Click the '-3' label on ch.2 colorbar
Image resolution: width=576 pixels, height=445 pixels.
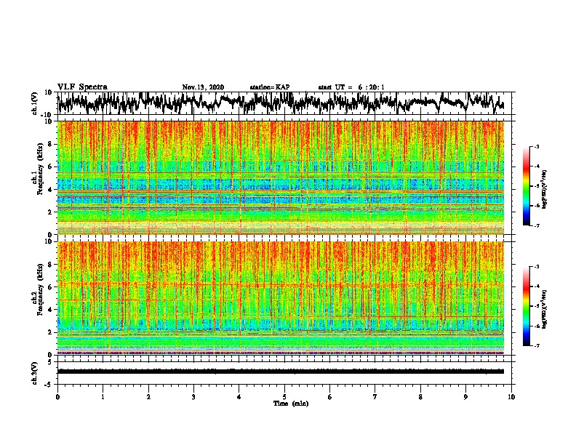(x=537, y=267)
